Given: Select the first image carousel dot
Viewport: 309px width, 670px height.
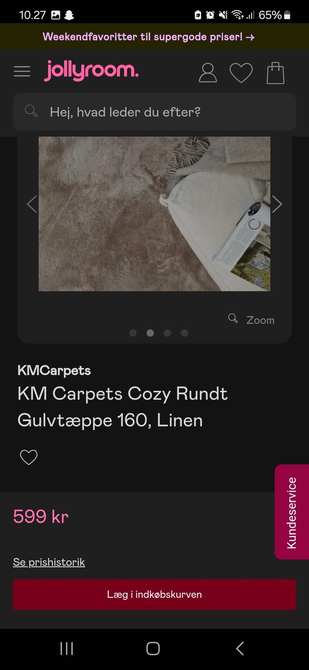Looking at the screenshot, I should (133, 333).
